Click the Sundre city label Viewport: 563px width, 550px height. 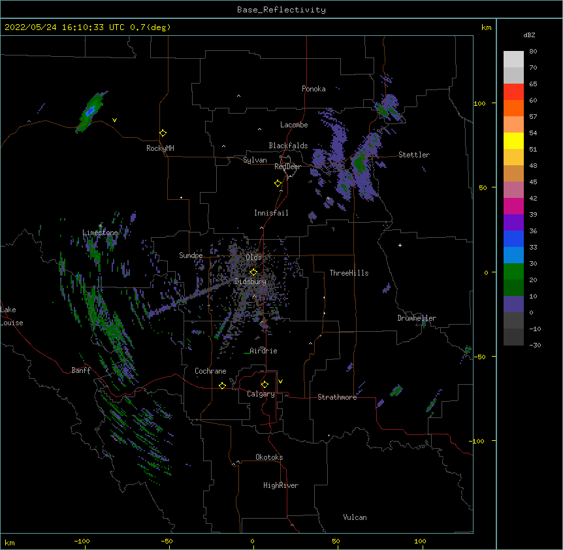(191, 255)
